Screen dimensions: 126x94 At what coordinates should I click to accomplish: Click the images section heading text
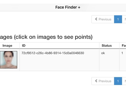46,37
